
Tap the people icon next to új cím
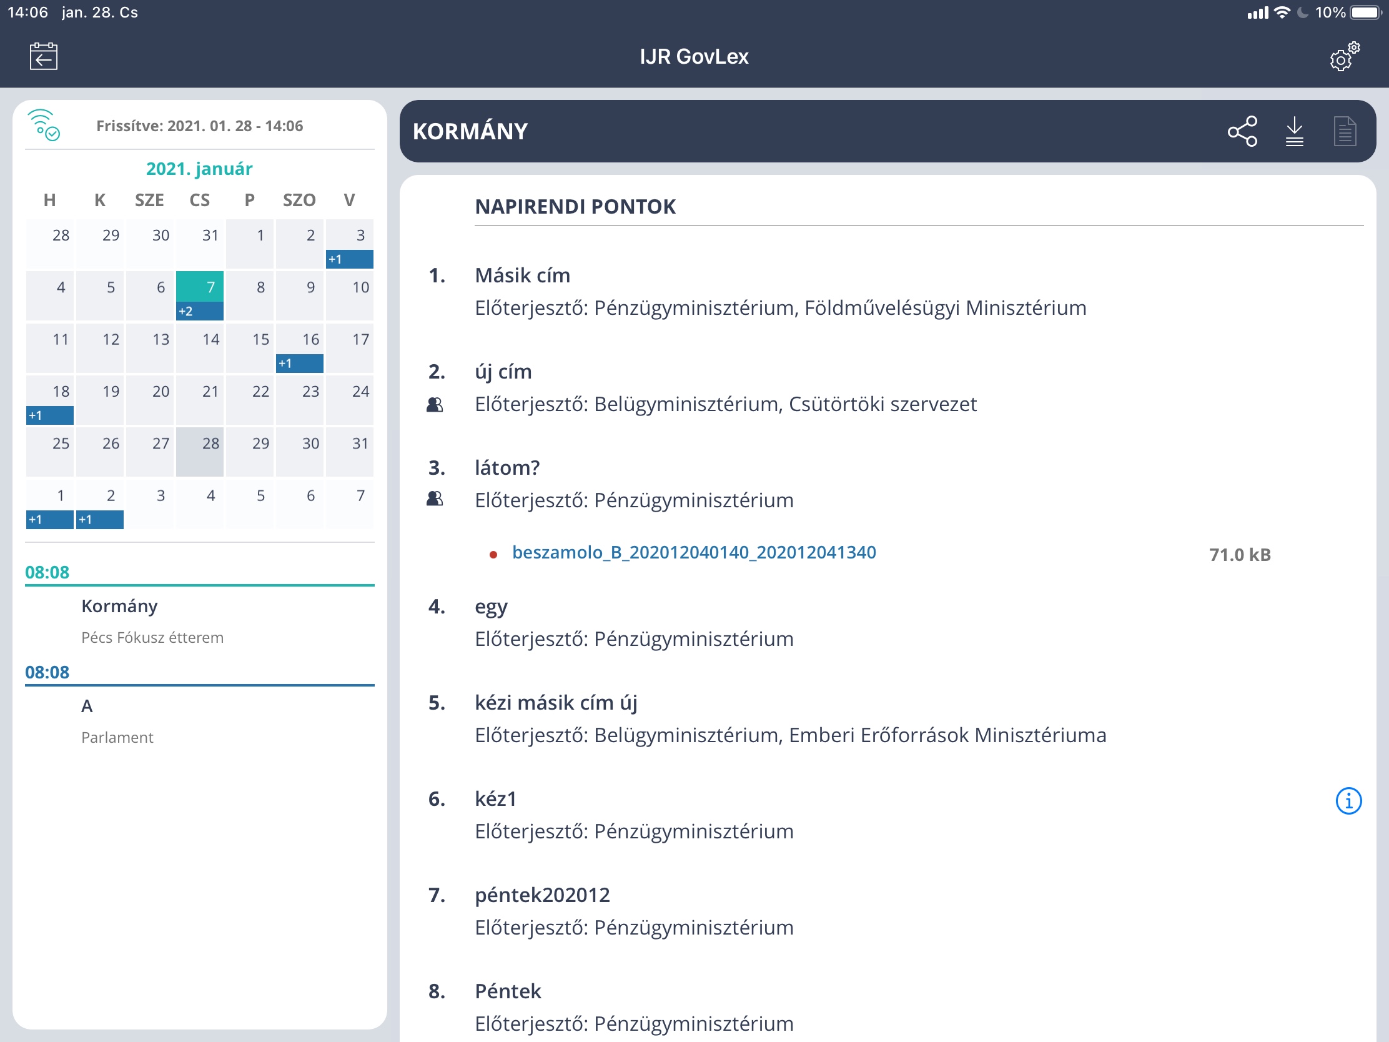click(435, 404)
